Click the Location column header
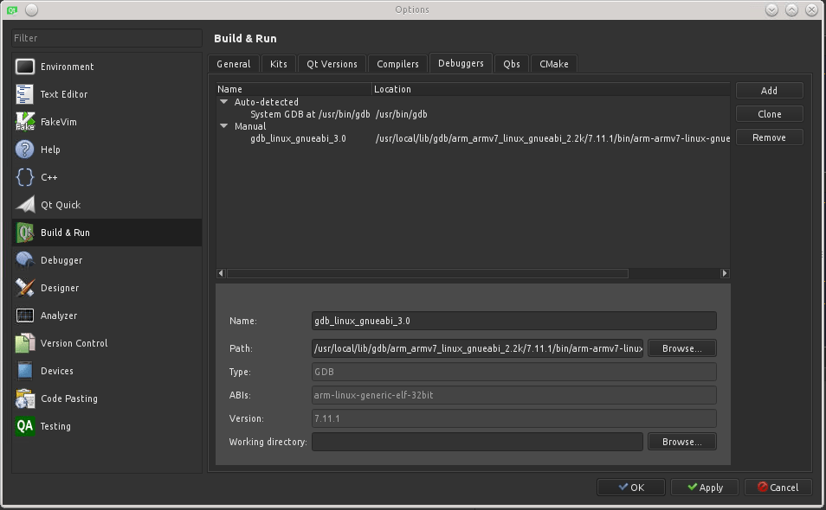 (551, 89)
